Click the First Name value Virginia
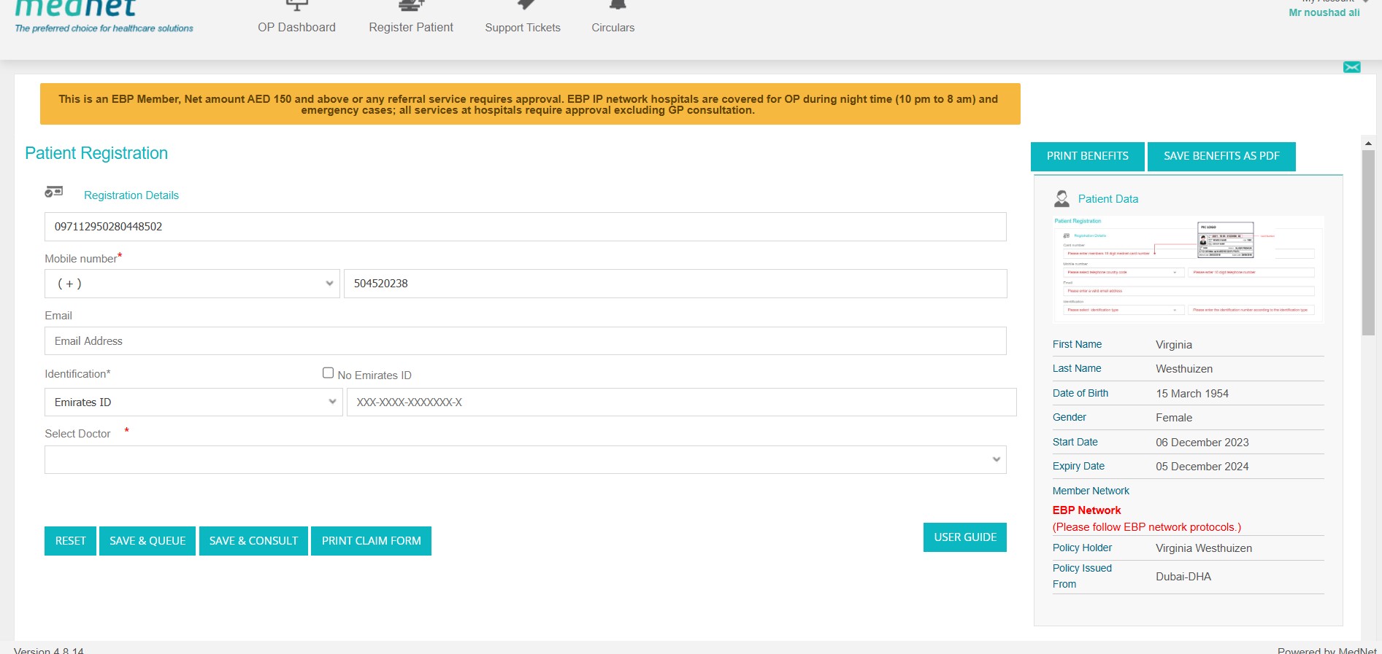Viewport: 1382px width, 654px height. pyautogui.click(x=1174, y=345)
